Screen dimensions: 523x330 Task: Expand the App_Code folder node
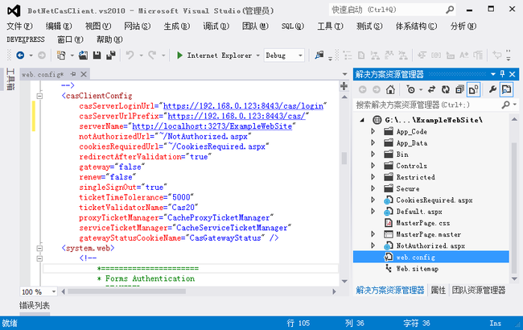tap(373, 131)
